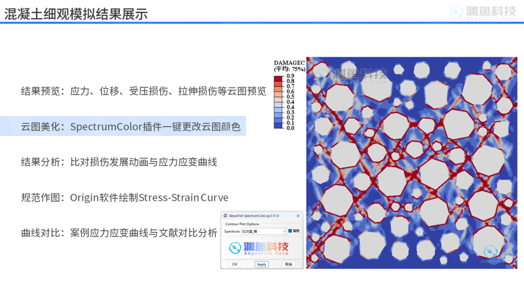Click the dialog title AbyssFish SpectrumColor py3 V1.0

click(x=254, y=216)
